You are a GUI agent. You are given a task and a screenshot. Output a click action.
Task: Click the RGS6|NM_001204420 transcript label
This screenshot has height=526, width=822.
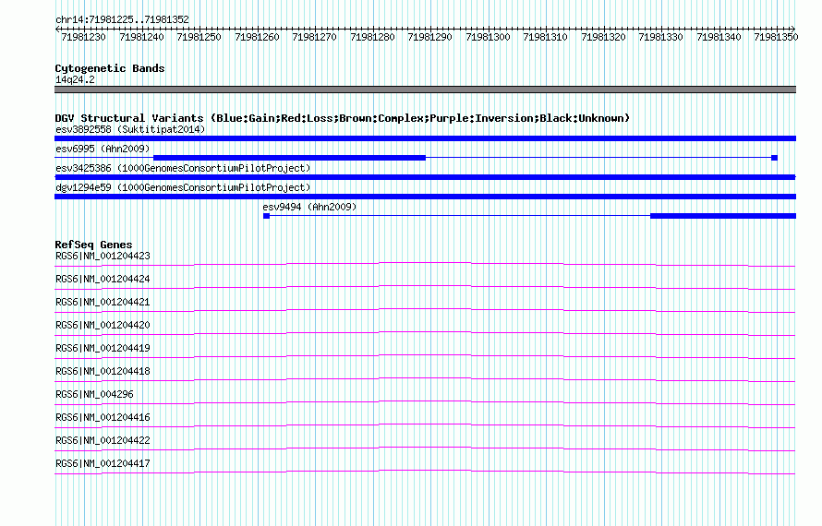103,326
